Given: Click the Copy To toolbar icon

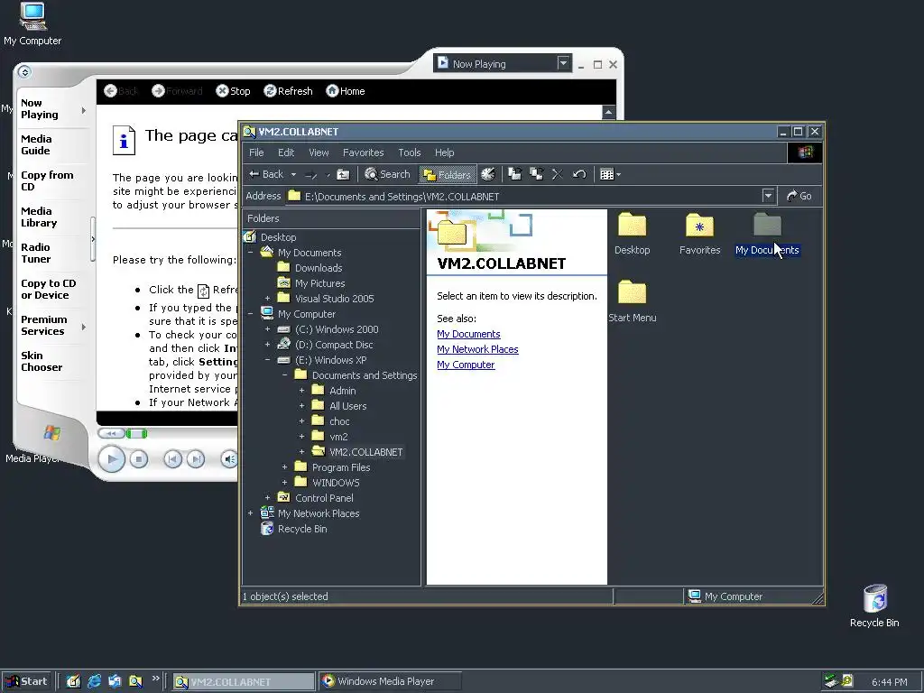Looking at the screenshot, I should pos(536,174).
